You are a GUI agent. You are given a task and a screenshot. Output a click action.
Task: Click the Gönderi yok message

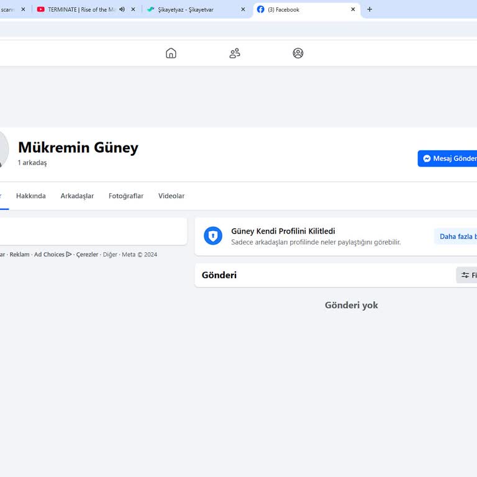pos(352,305)
